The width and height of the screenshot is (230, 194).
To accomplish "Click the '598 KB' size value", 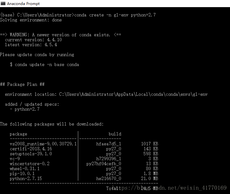I will click(x=151, y=154).
